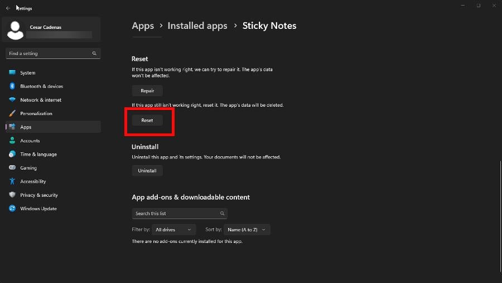Click the Cesar Cadenas account name
Image resolution: width=502 pixels, height=283 pixels.
pos(46,27)
